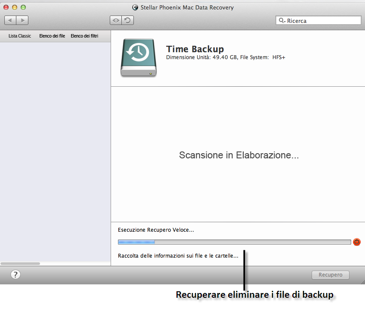365x315 pixels.
Task: Click the Recupero button
Action: point(331,275)
